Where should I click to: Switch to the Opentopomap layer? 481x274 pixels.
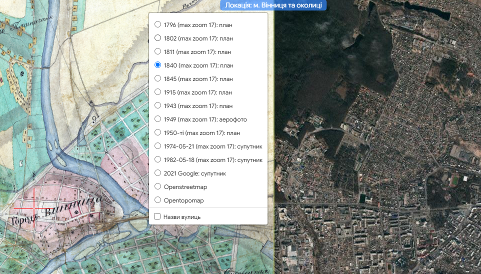coord(157,199)
